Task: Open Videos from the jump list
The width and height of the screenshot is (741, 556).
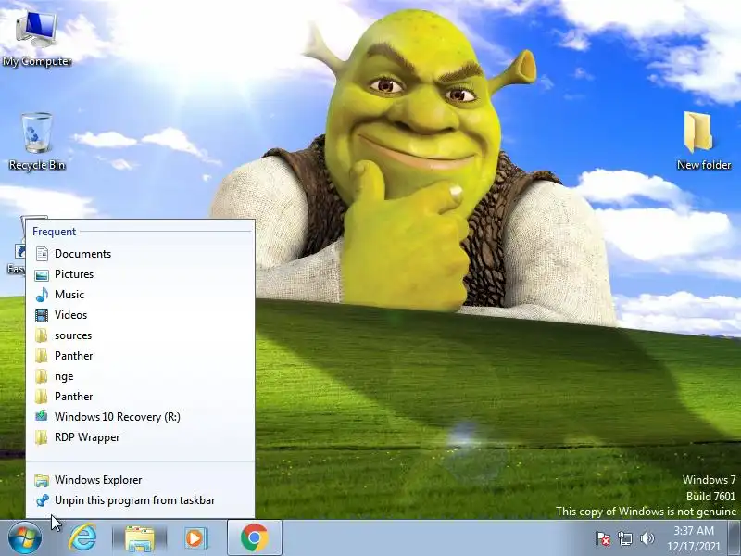Action: coord(141,315)
